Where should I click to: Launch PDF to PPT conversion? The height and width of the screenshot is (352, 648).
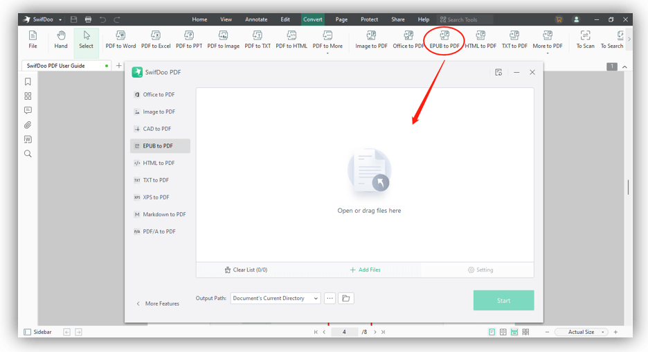(189, 39)
